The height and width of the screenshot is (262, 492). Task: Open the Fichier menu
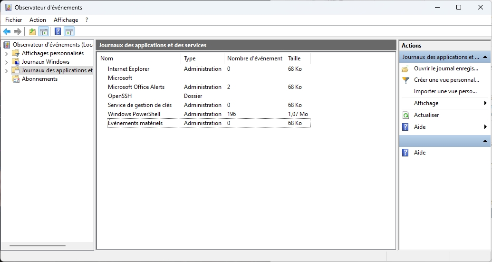pyautogui.click(x=13, y=20)
